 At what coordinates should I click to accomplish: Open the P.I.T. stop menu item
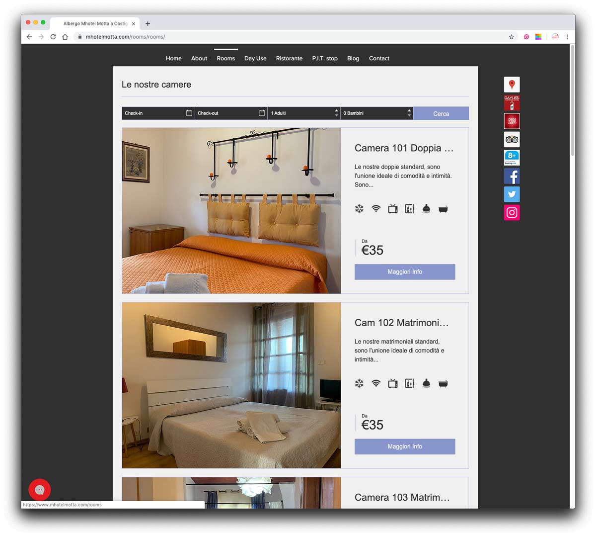325,58
